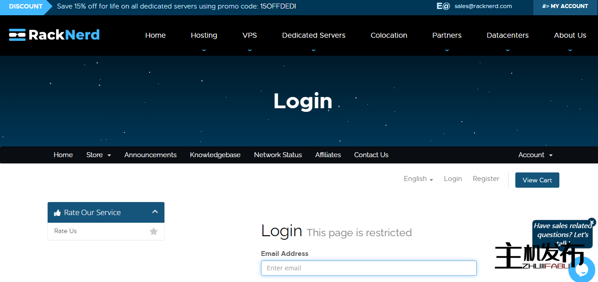
Task: Click the RackNerd logo
Action: 54,35
